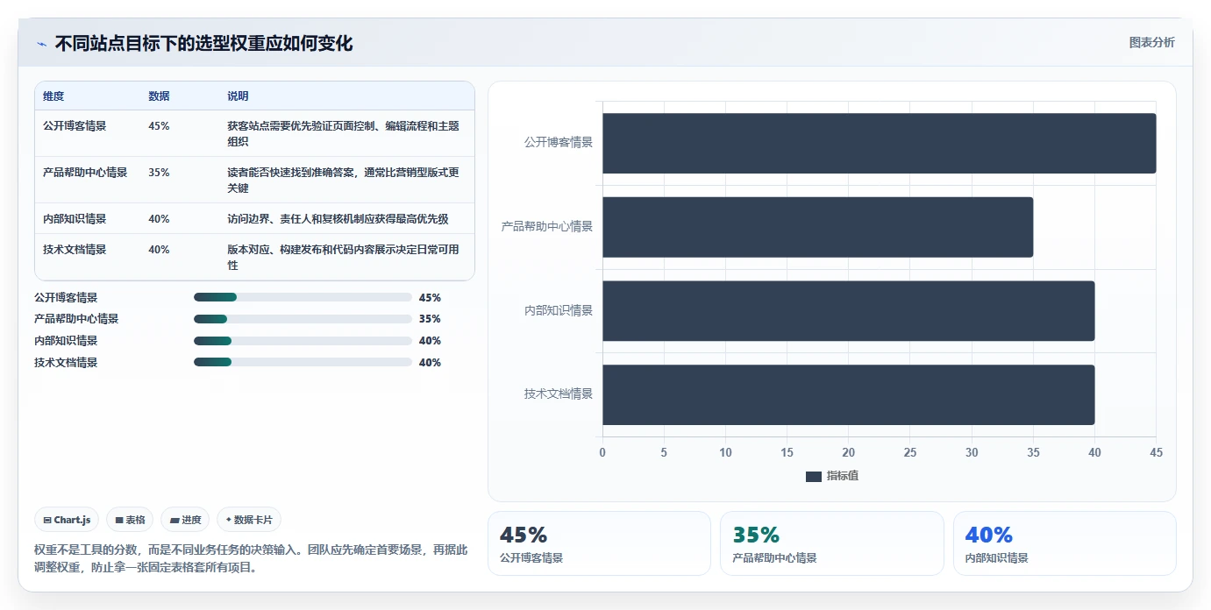The width and height of the screenshot is (1211, 610).
Task: Click the page title 不同站点目标下的选型权重应如何变化
Action: tap(203, 44)
